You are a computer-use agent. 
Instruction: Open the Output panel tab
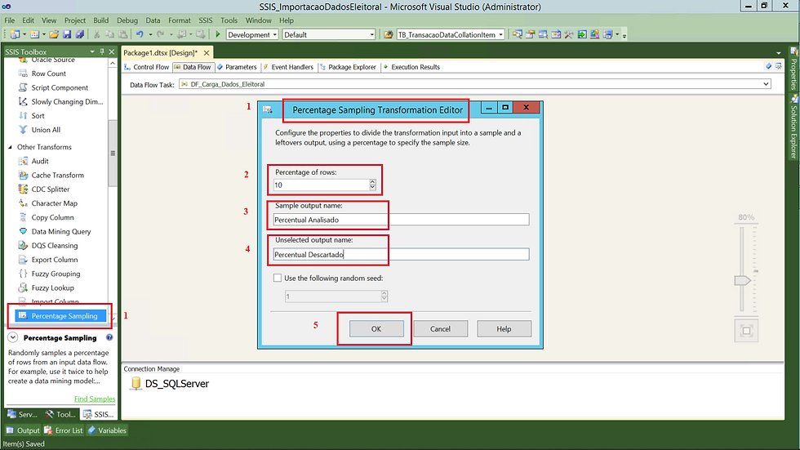(x=24, y=430)
